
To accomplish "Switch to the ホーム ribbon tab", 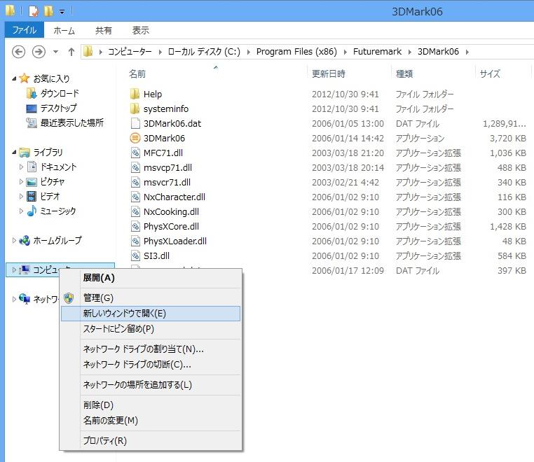I will 64,30.
